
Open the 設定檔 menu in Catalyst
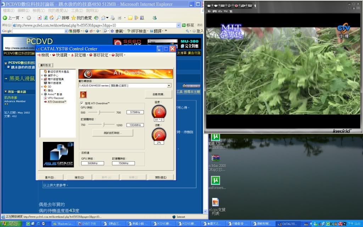[79, 55]
